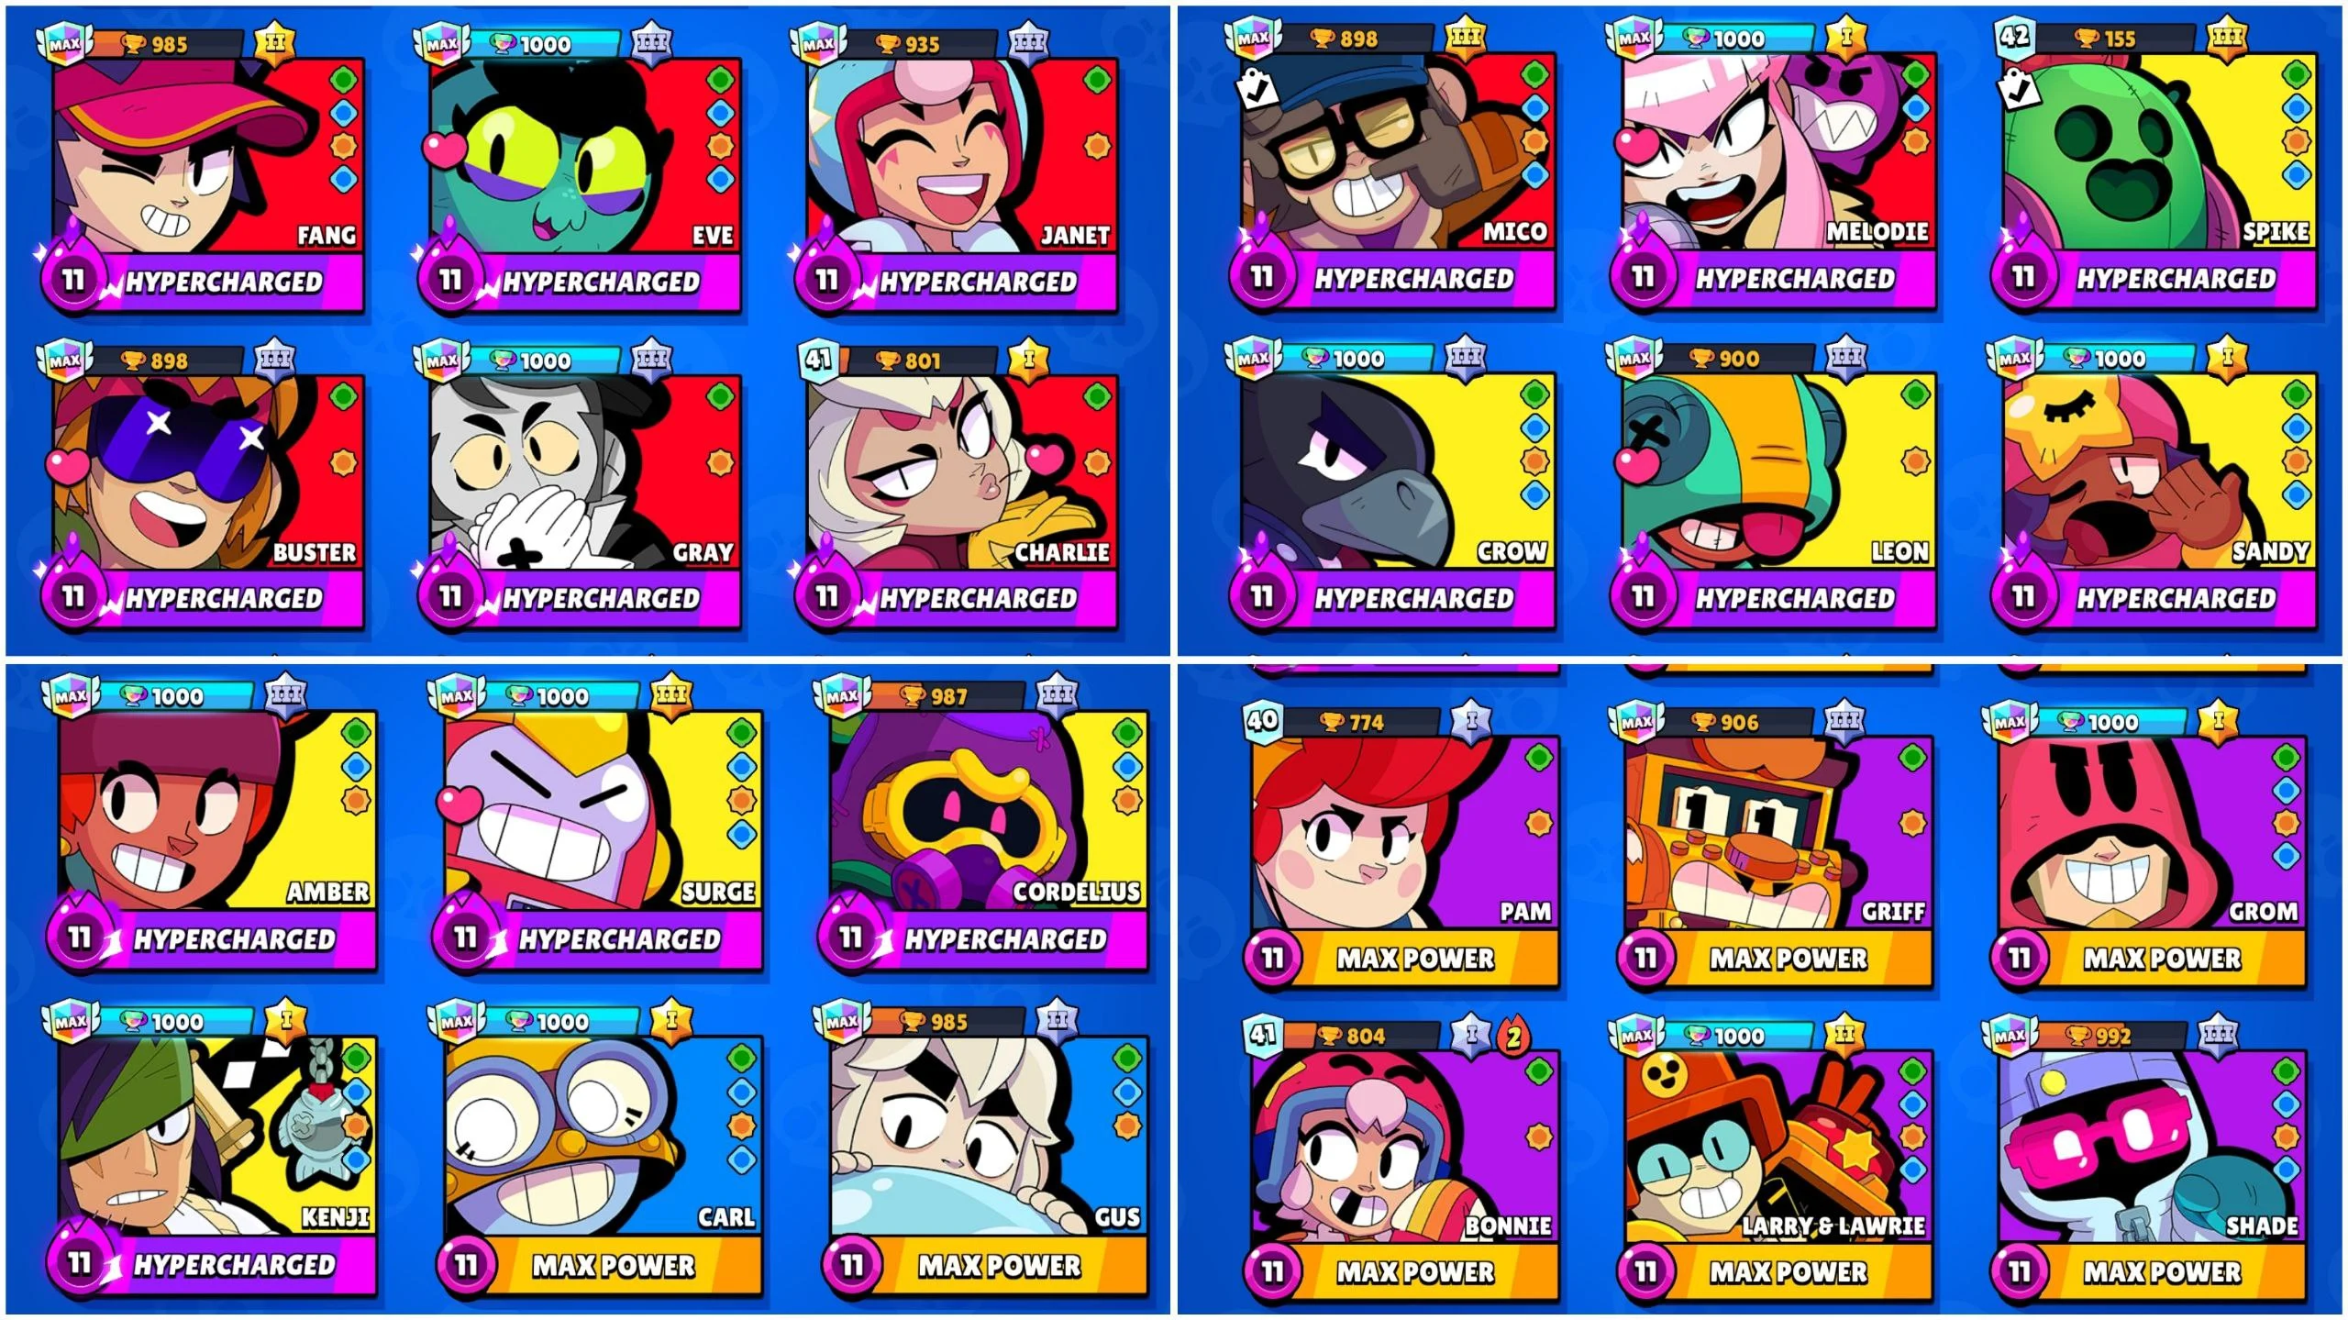
Task: Tap Pam's level 40 mastery badge
Action: click(1263, 719)
